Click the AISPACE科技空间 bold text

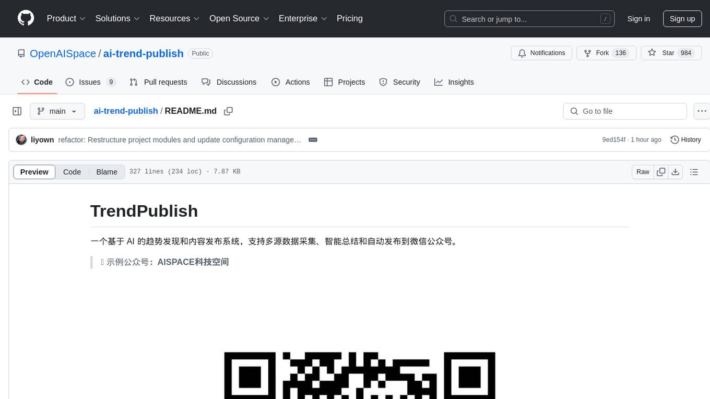193,262
